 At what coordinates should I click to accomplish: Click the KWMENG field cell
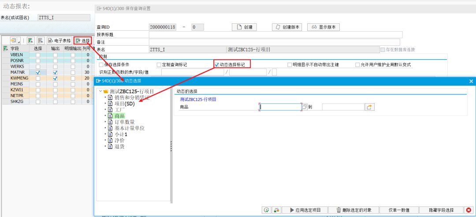(x=19, y=78)
